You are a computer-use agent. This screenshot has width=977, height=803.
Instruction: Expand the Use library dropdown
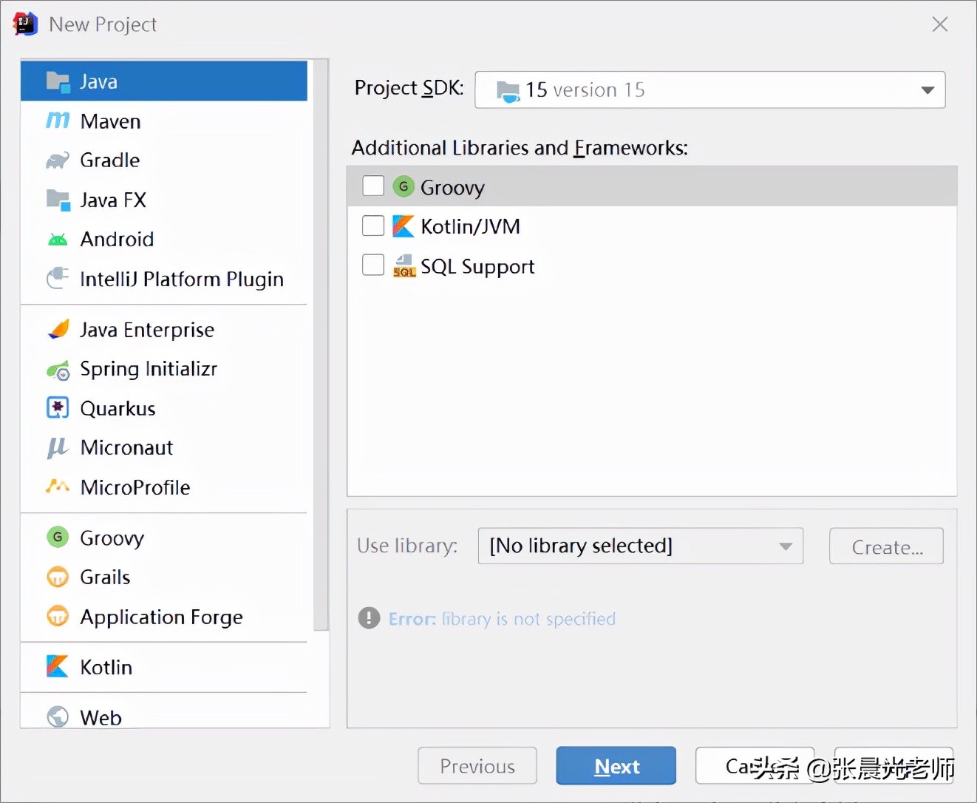(x=640, y=546)
